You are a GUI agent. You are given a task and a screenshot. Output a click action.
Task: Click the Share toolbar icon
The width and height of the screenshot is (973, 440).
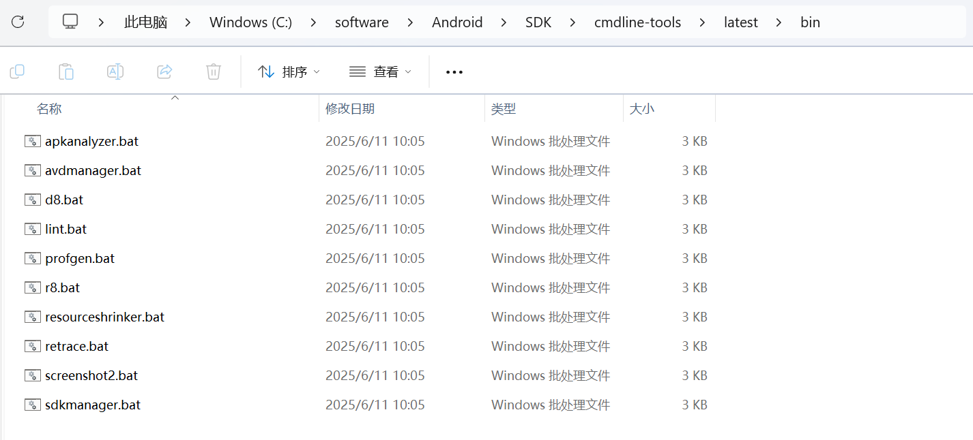(x=164, y=72)
